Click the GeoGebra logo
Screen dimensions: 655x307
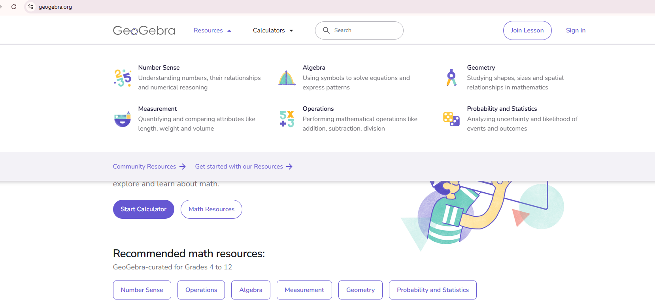point(144,30)
